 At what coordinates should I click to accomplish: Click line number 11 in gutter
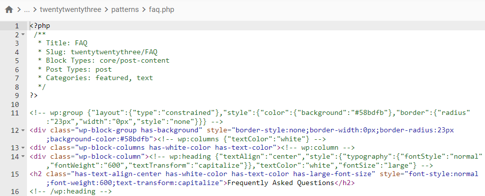(x=15, y=113)
